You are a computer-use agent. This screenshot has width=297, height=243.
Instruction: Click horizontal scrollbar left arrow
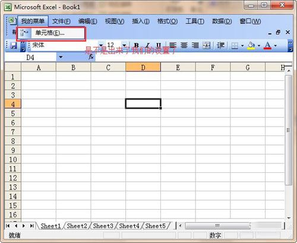point(180,226)
